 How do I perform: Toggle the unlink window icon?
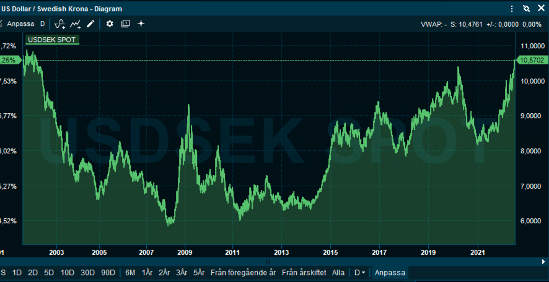point(527,9)
